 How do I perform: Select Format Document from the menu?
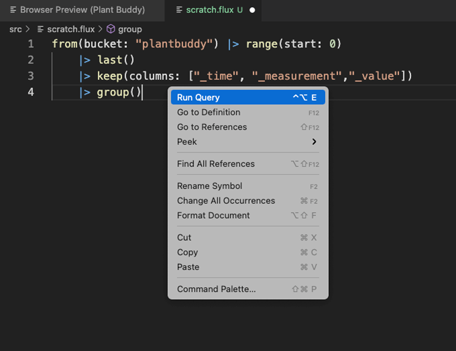click(209, 215)
